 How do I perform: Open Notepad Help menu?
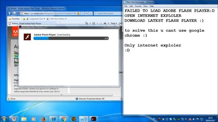[152, 6]
